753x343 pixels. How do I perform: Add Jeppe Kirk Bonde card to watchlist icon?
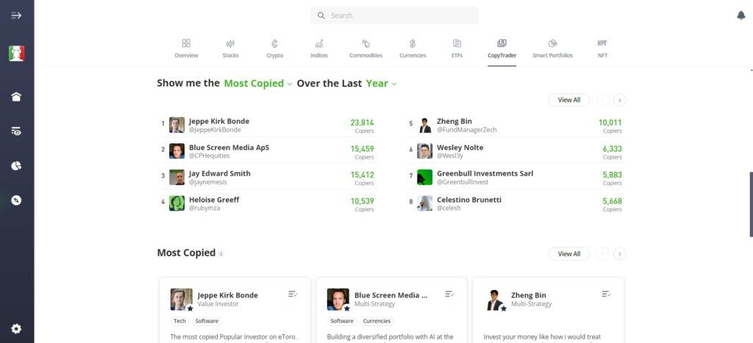(293, 294)
